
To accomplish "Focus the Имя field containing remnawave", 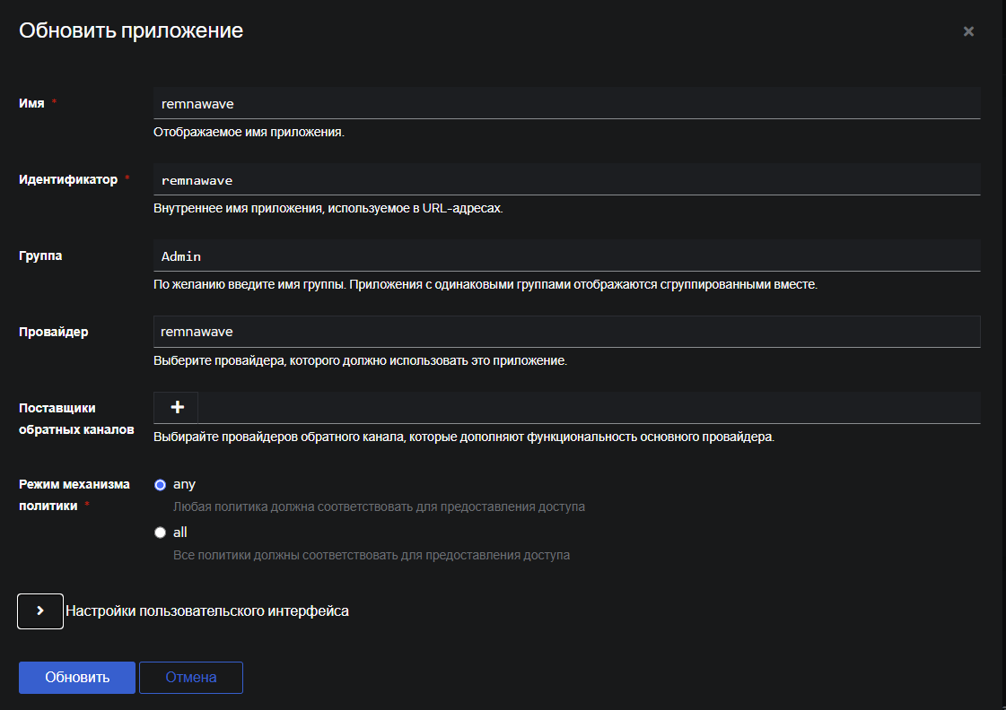I will pyautogui.click(x=567, y=102).
